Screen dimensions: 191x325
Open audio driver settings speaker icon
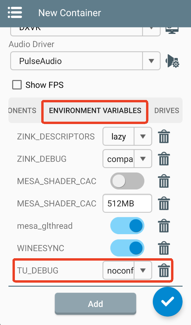172,61
